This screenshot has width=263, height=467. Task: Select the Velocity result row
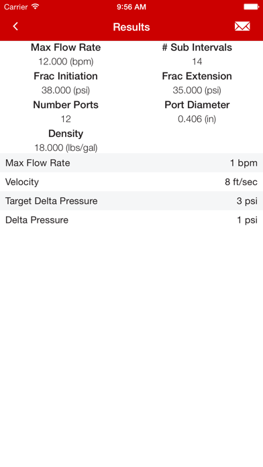131,182
